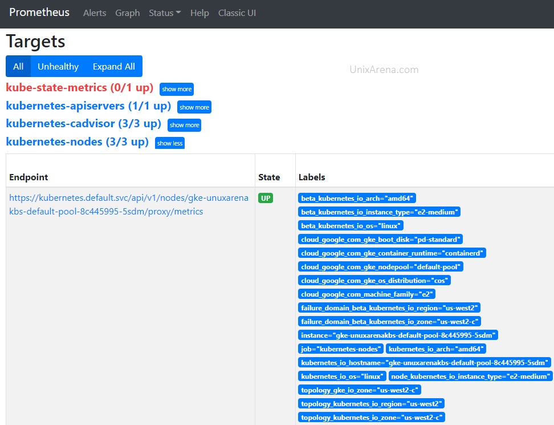
Task: Click label cloud_google_com_gke_container_runtime="containerd"
Action: pos(392,253)
